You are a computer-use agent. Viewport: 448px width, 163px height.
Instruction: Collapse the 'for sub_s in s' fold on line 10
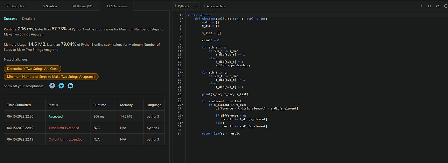(x=183, y=47)
